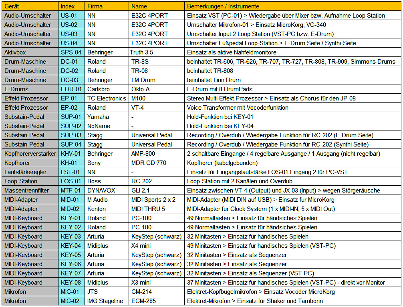Click the 'Kopfhörerverstärker' device cell

tap(30, 154)
